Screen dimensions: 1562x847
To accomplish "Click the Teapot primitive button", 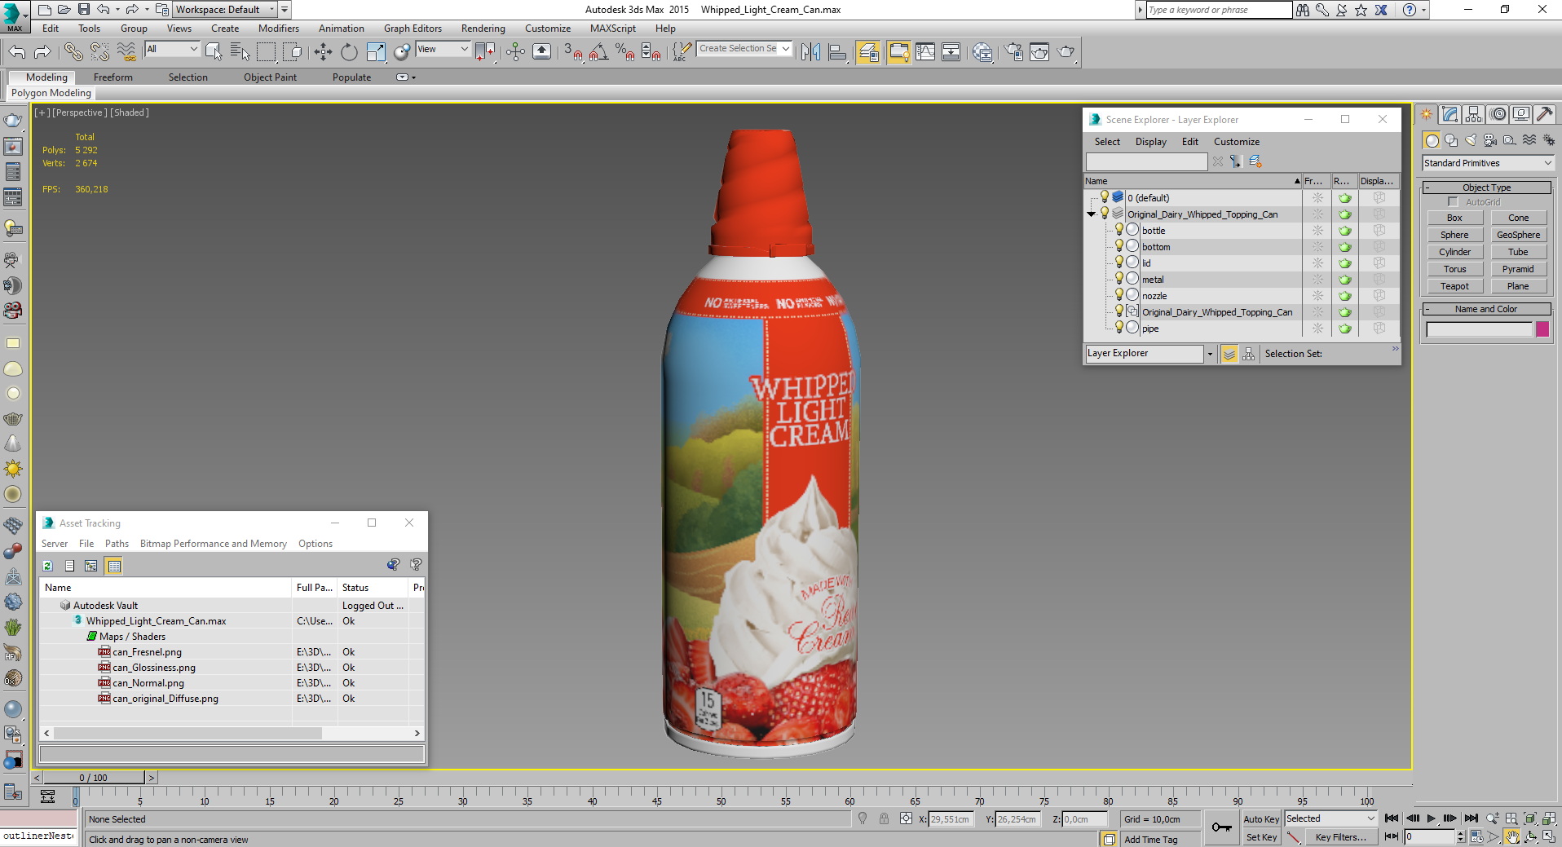I will [x=1454, y=286].
